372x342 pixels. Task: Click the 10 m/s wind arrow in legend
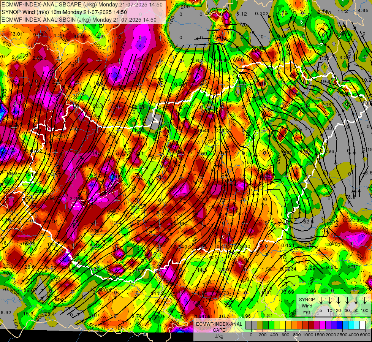pyautogui.click(x=330, y=300)
